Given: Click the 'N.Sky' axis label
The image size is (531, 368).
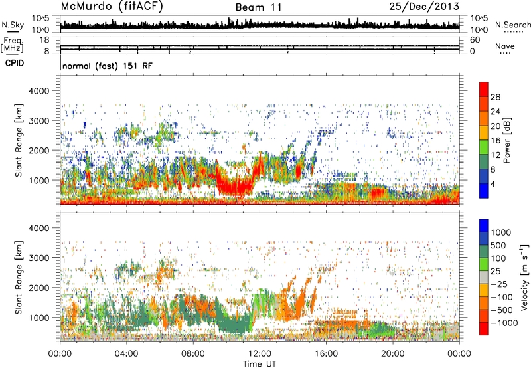Looking at the screenshot, I should (x=13, y=25).
